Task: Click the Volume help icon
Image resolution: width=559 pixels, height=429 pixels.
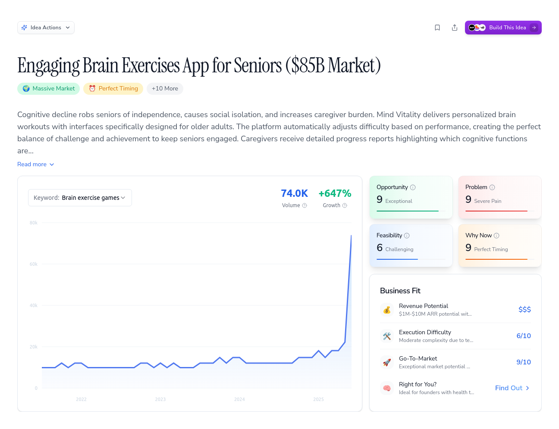Action: click(x=305, y=205)
